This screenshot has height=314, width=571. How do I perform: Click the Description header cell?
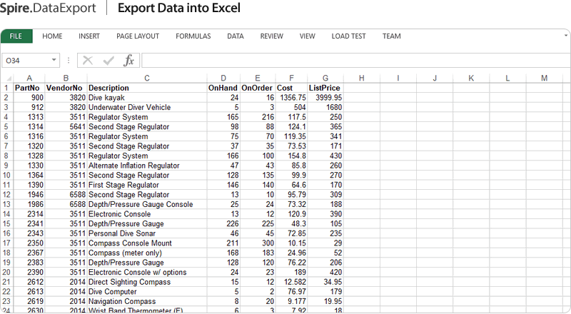tap(147, 88)
